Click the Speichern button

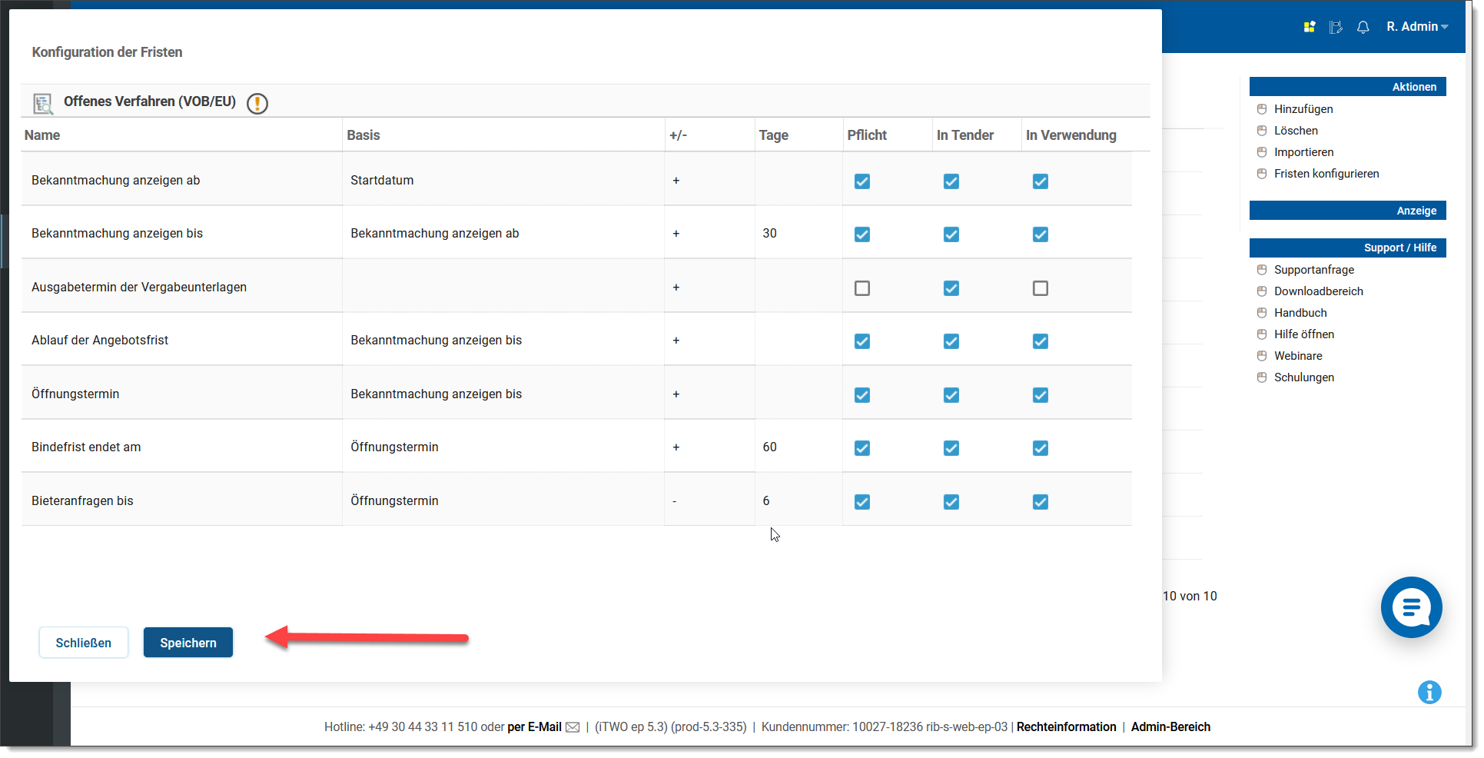pos(188,643)
